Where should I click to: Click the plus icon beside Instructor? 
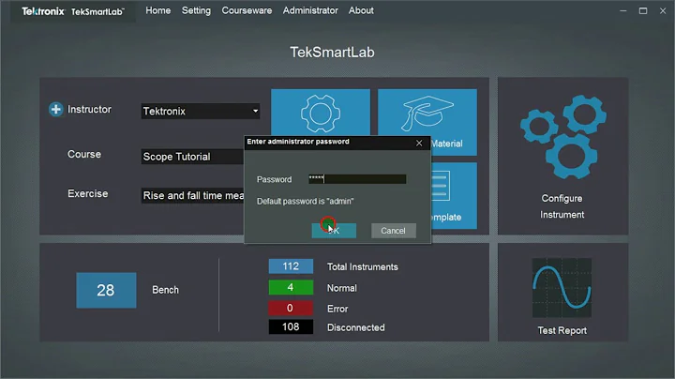pyautogui.click(x=55, y=110)
